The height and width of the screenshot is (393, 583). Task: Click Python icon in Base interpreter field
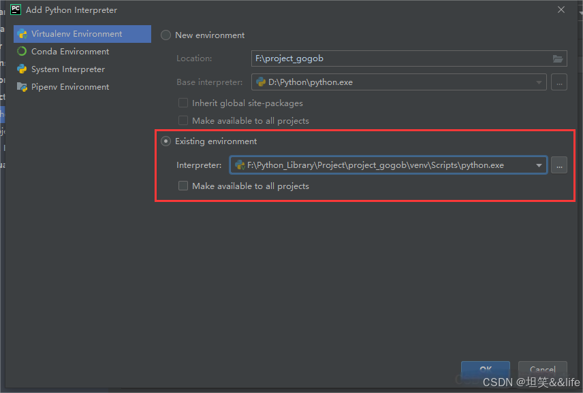point(261,82)
